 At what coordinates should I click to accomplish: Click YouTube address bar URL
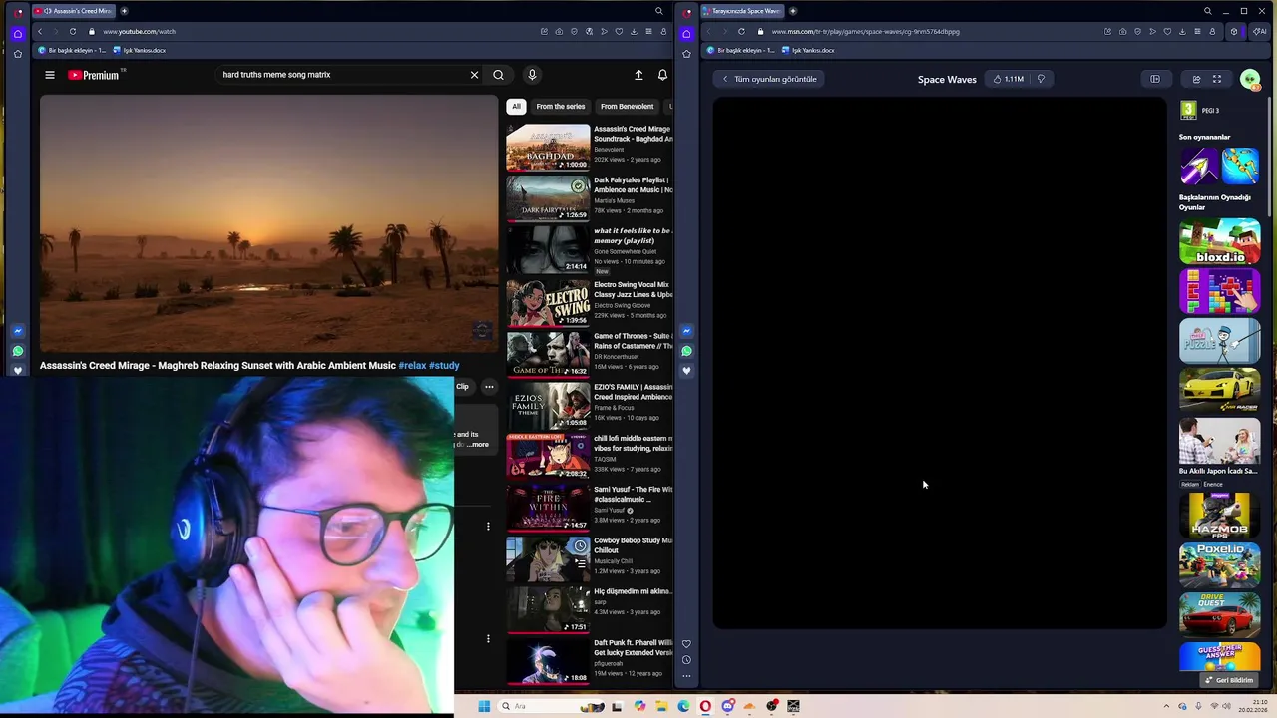click(139, 32)
